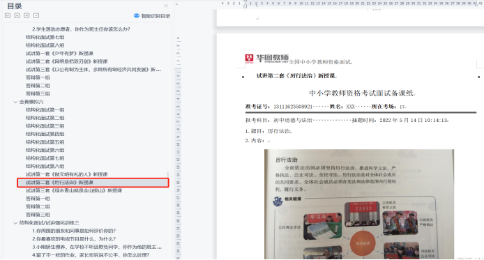Click the ruler corner tab-stop selector icon

[177, 3]
